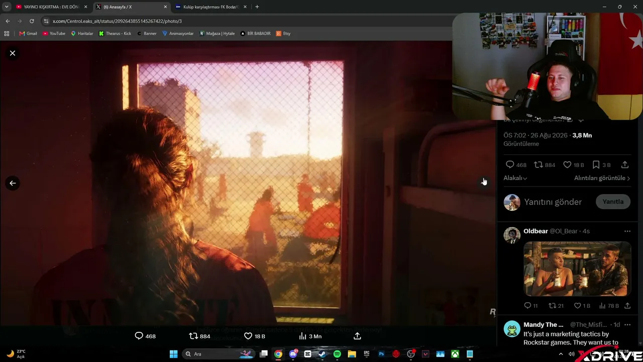Open the Oldbear username link

[x=535, y=231]
